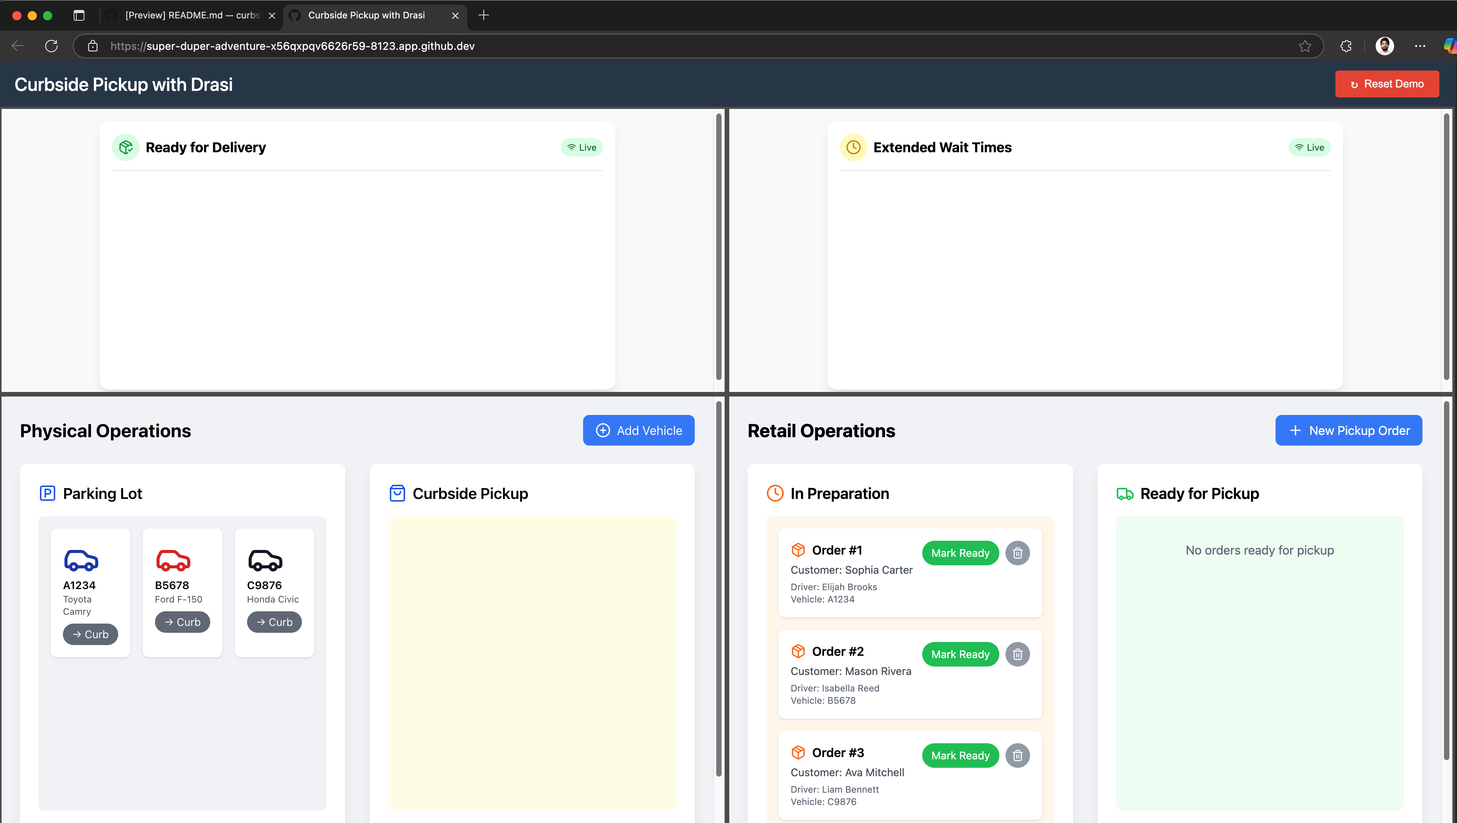This screenshot has width=1457, height=823.
Task: Click the Parking Lot P icon
Action: click(x=47, y=493)
